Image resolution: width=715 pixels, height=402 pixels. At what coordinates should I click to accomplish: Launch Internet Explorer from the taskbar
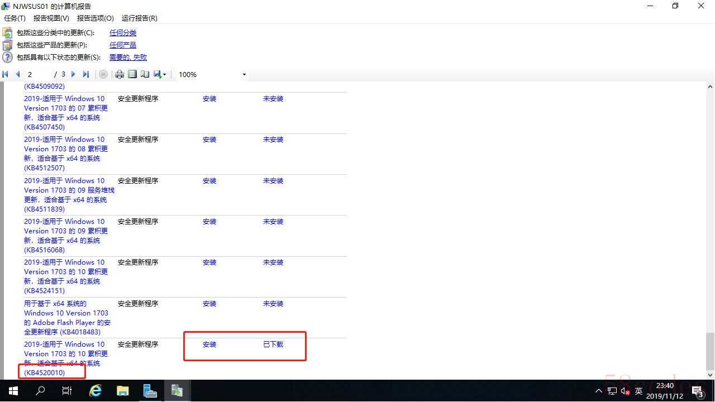[x=96, y=391]
